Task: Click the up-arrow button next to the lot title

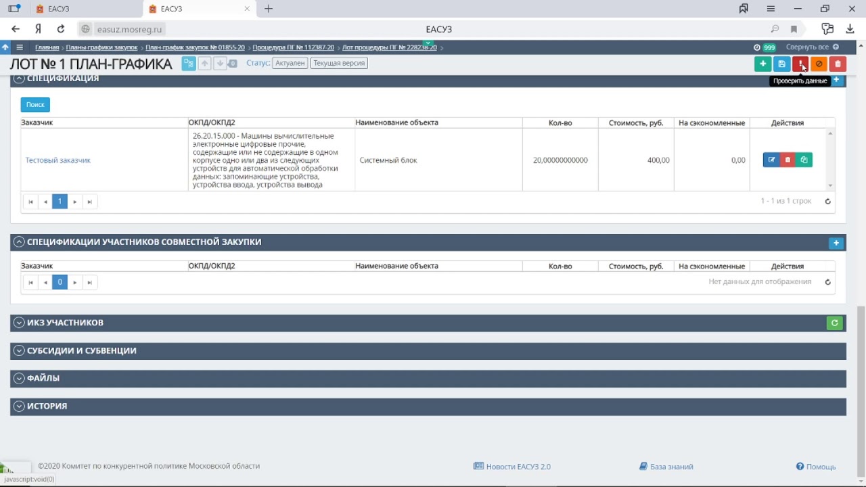Action: 204,64
